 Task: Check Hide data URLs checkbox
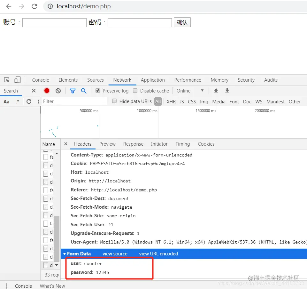[114, 101]
